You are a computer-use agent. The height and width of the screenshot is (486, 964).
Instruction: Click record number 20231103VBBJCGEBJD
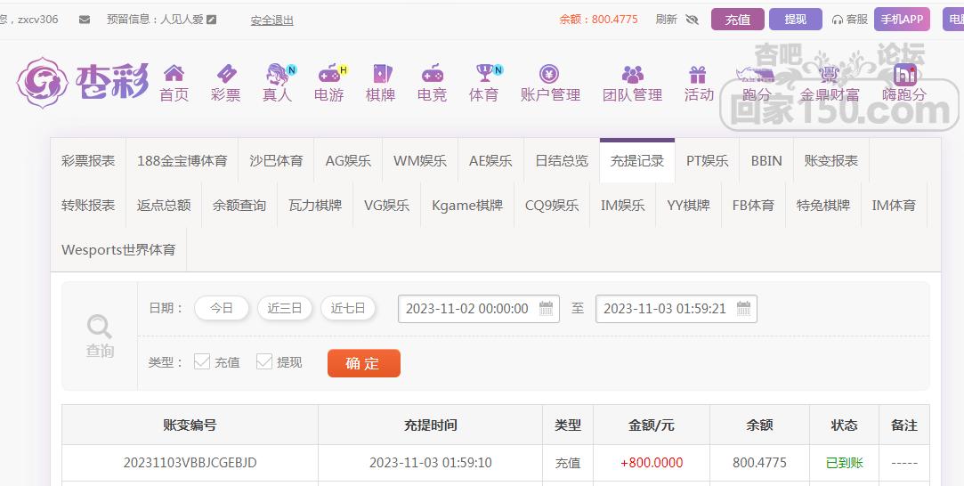coord(190,463)
